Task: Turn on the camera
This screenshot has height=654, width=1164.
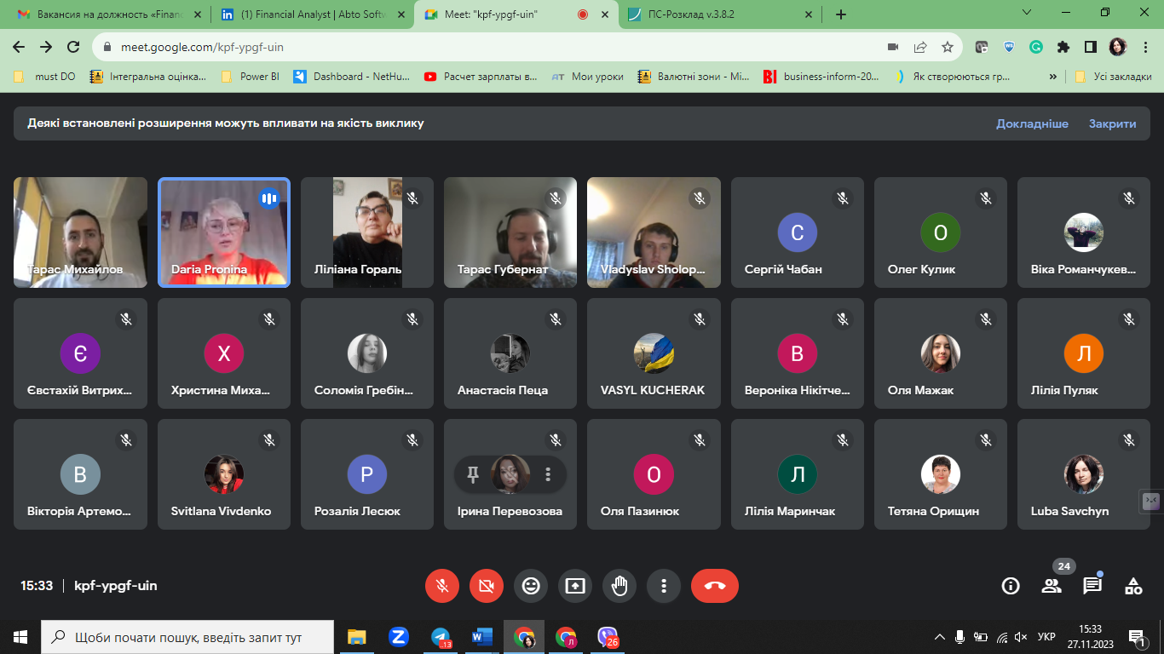Action: (487, 586)
